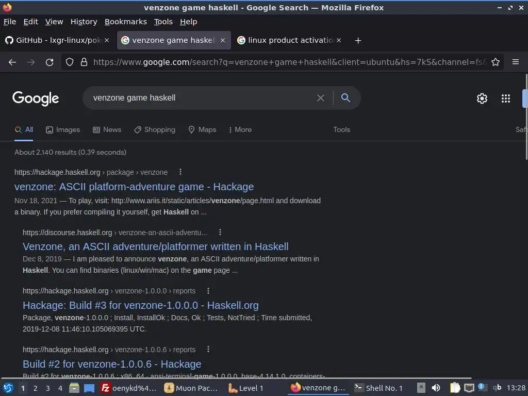The height and width of the screenshot is (396, 528).
Task: Expand the More search filters
Action: pos(240,129)
